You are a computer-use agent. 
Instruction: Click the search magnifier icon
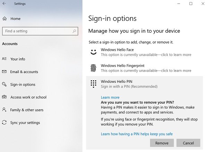coord(74,31)
